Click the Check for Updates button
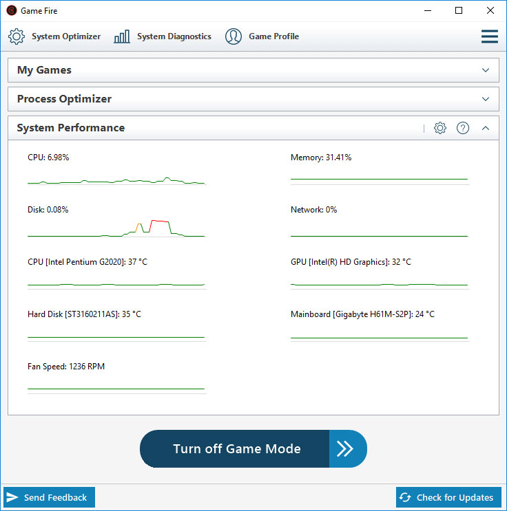Viewport: 507px width, 511px height. tap(448, 497)
